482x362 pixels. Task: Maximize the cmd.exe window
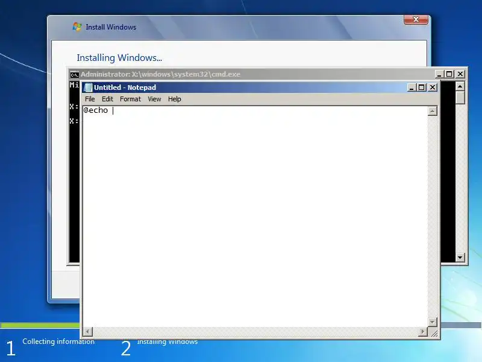tap(449, 74)
